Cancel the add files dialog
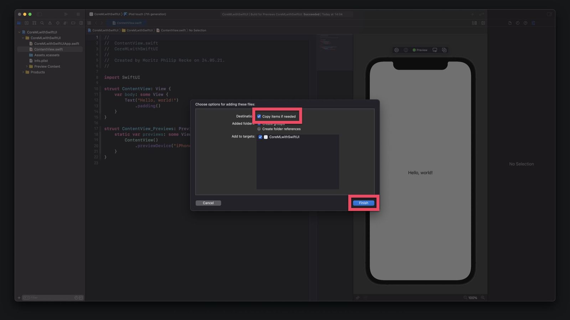 click(x=208, y=203)
